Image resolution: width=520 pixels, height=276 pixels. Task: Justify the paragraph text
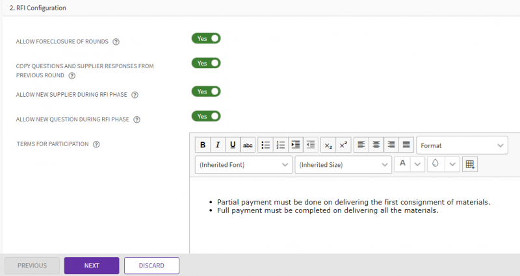[406, 145]
